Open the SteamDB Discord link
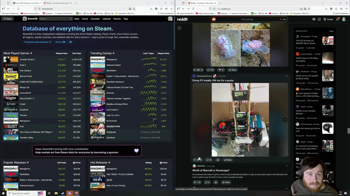 [x=60, y=42]
